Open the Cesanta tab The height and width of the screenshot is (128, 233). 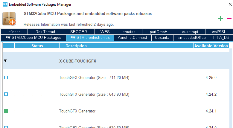pyautogui.click(x=162, y=38)
